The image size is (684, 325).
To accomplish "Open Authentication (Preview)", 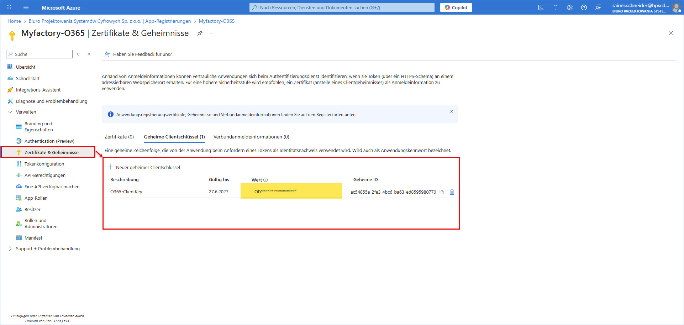I will (x=49, y=141).
